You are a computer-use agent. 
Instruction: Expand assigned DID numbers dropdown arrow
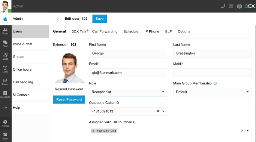[247, 131]
